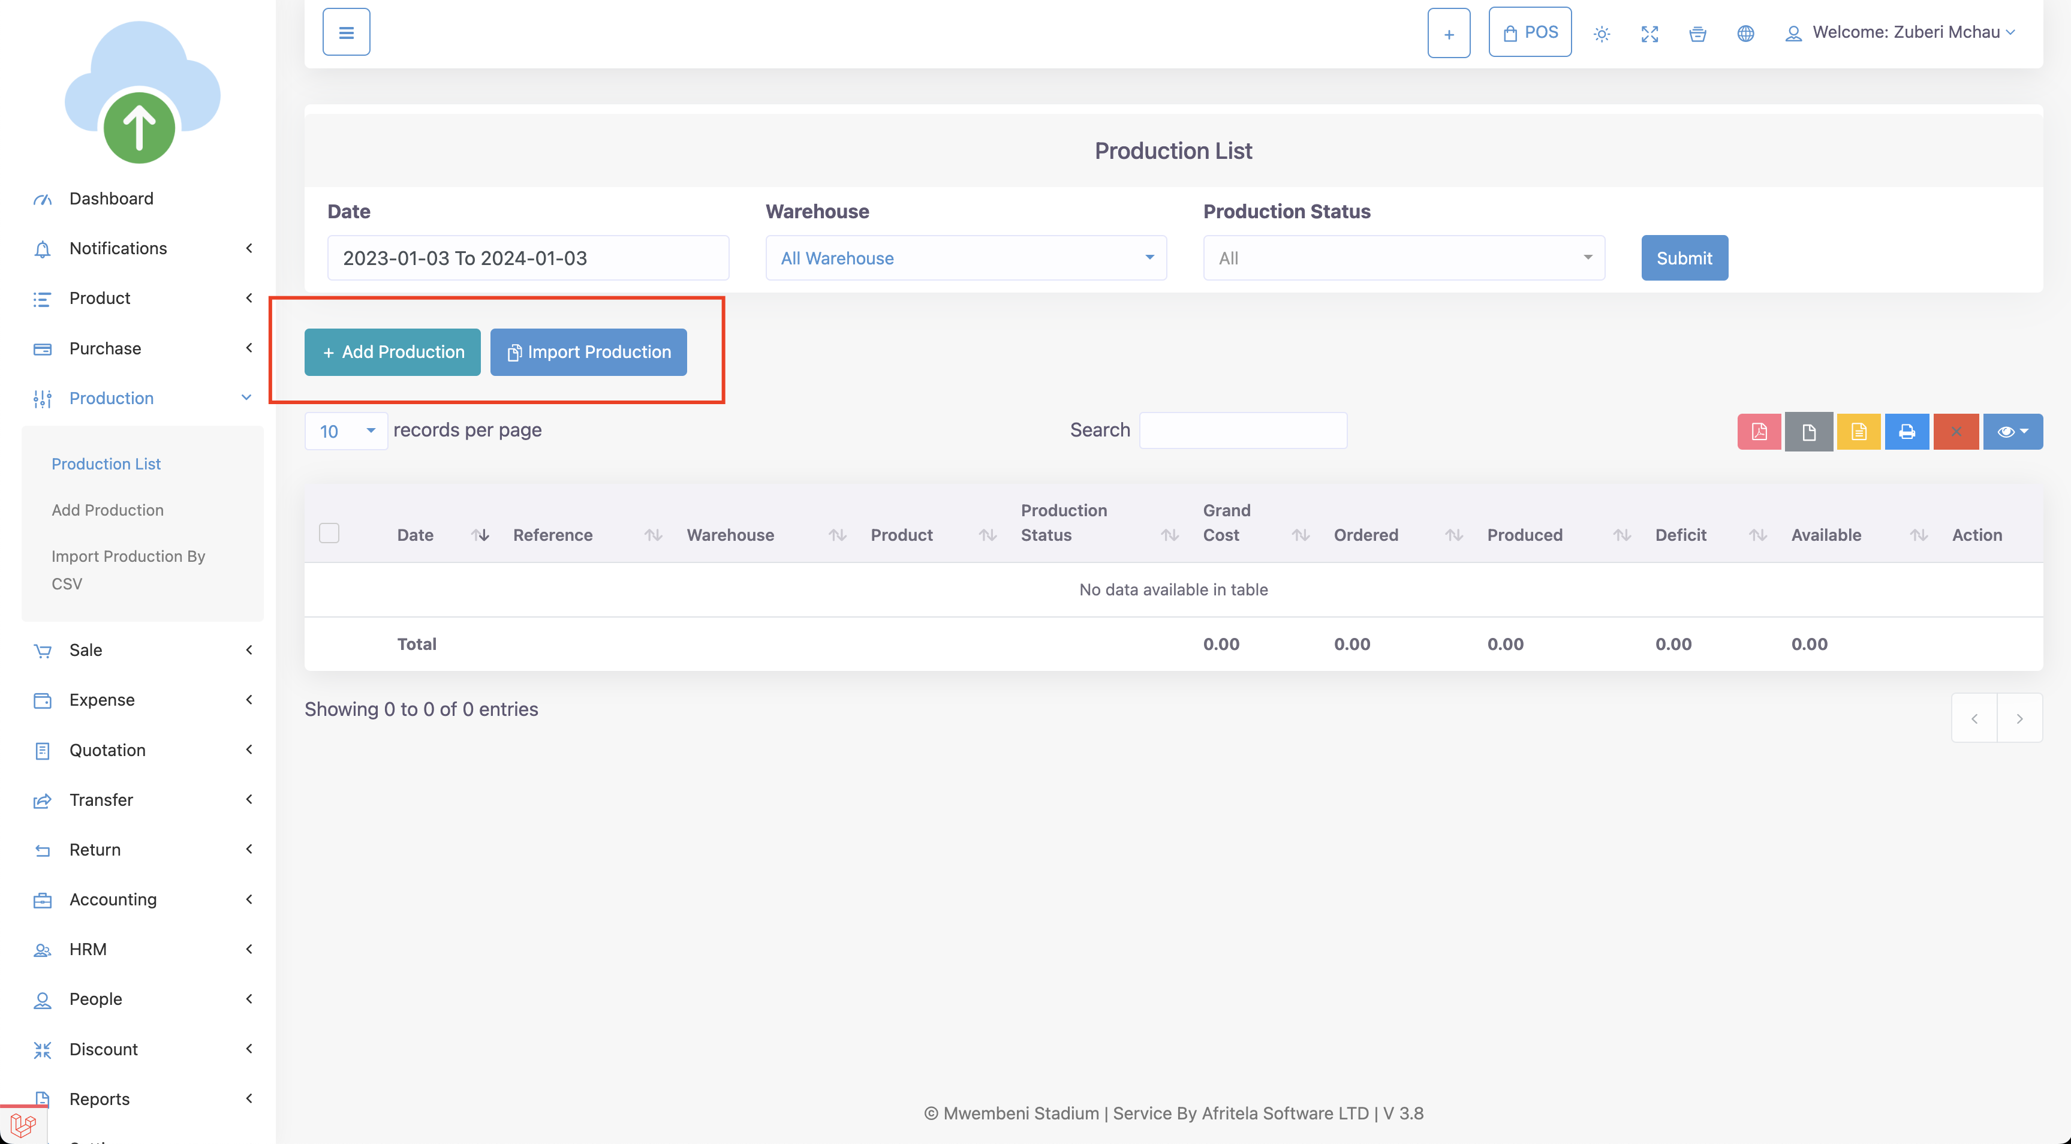This screenshot has width=2071, height=1144.
Task: Click the blue print icon
Action: 1906,432
